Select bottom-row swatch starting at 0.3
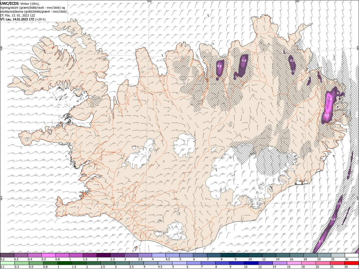The height and width of the screenshot is (269, 359). (x=22, y=263)
